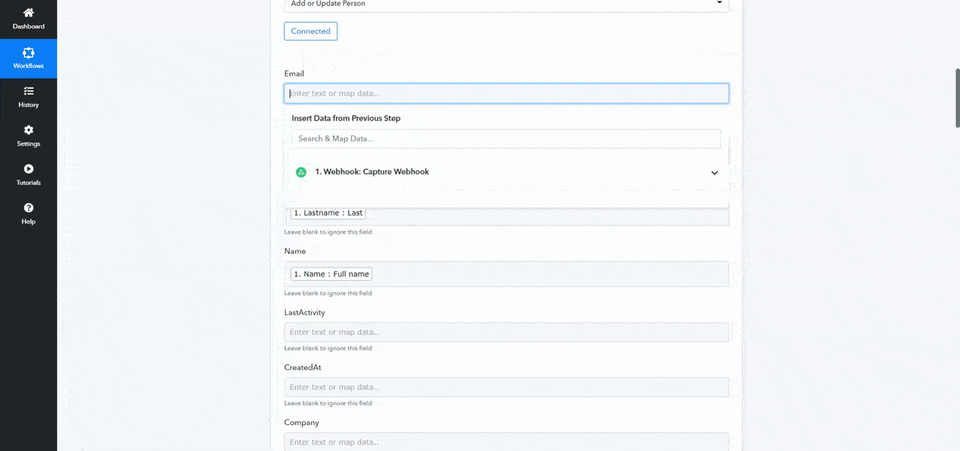Open the Tutorials play icon

click(x=28, y=169)
